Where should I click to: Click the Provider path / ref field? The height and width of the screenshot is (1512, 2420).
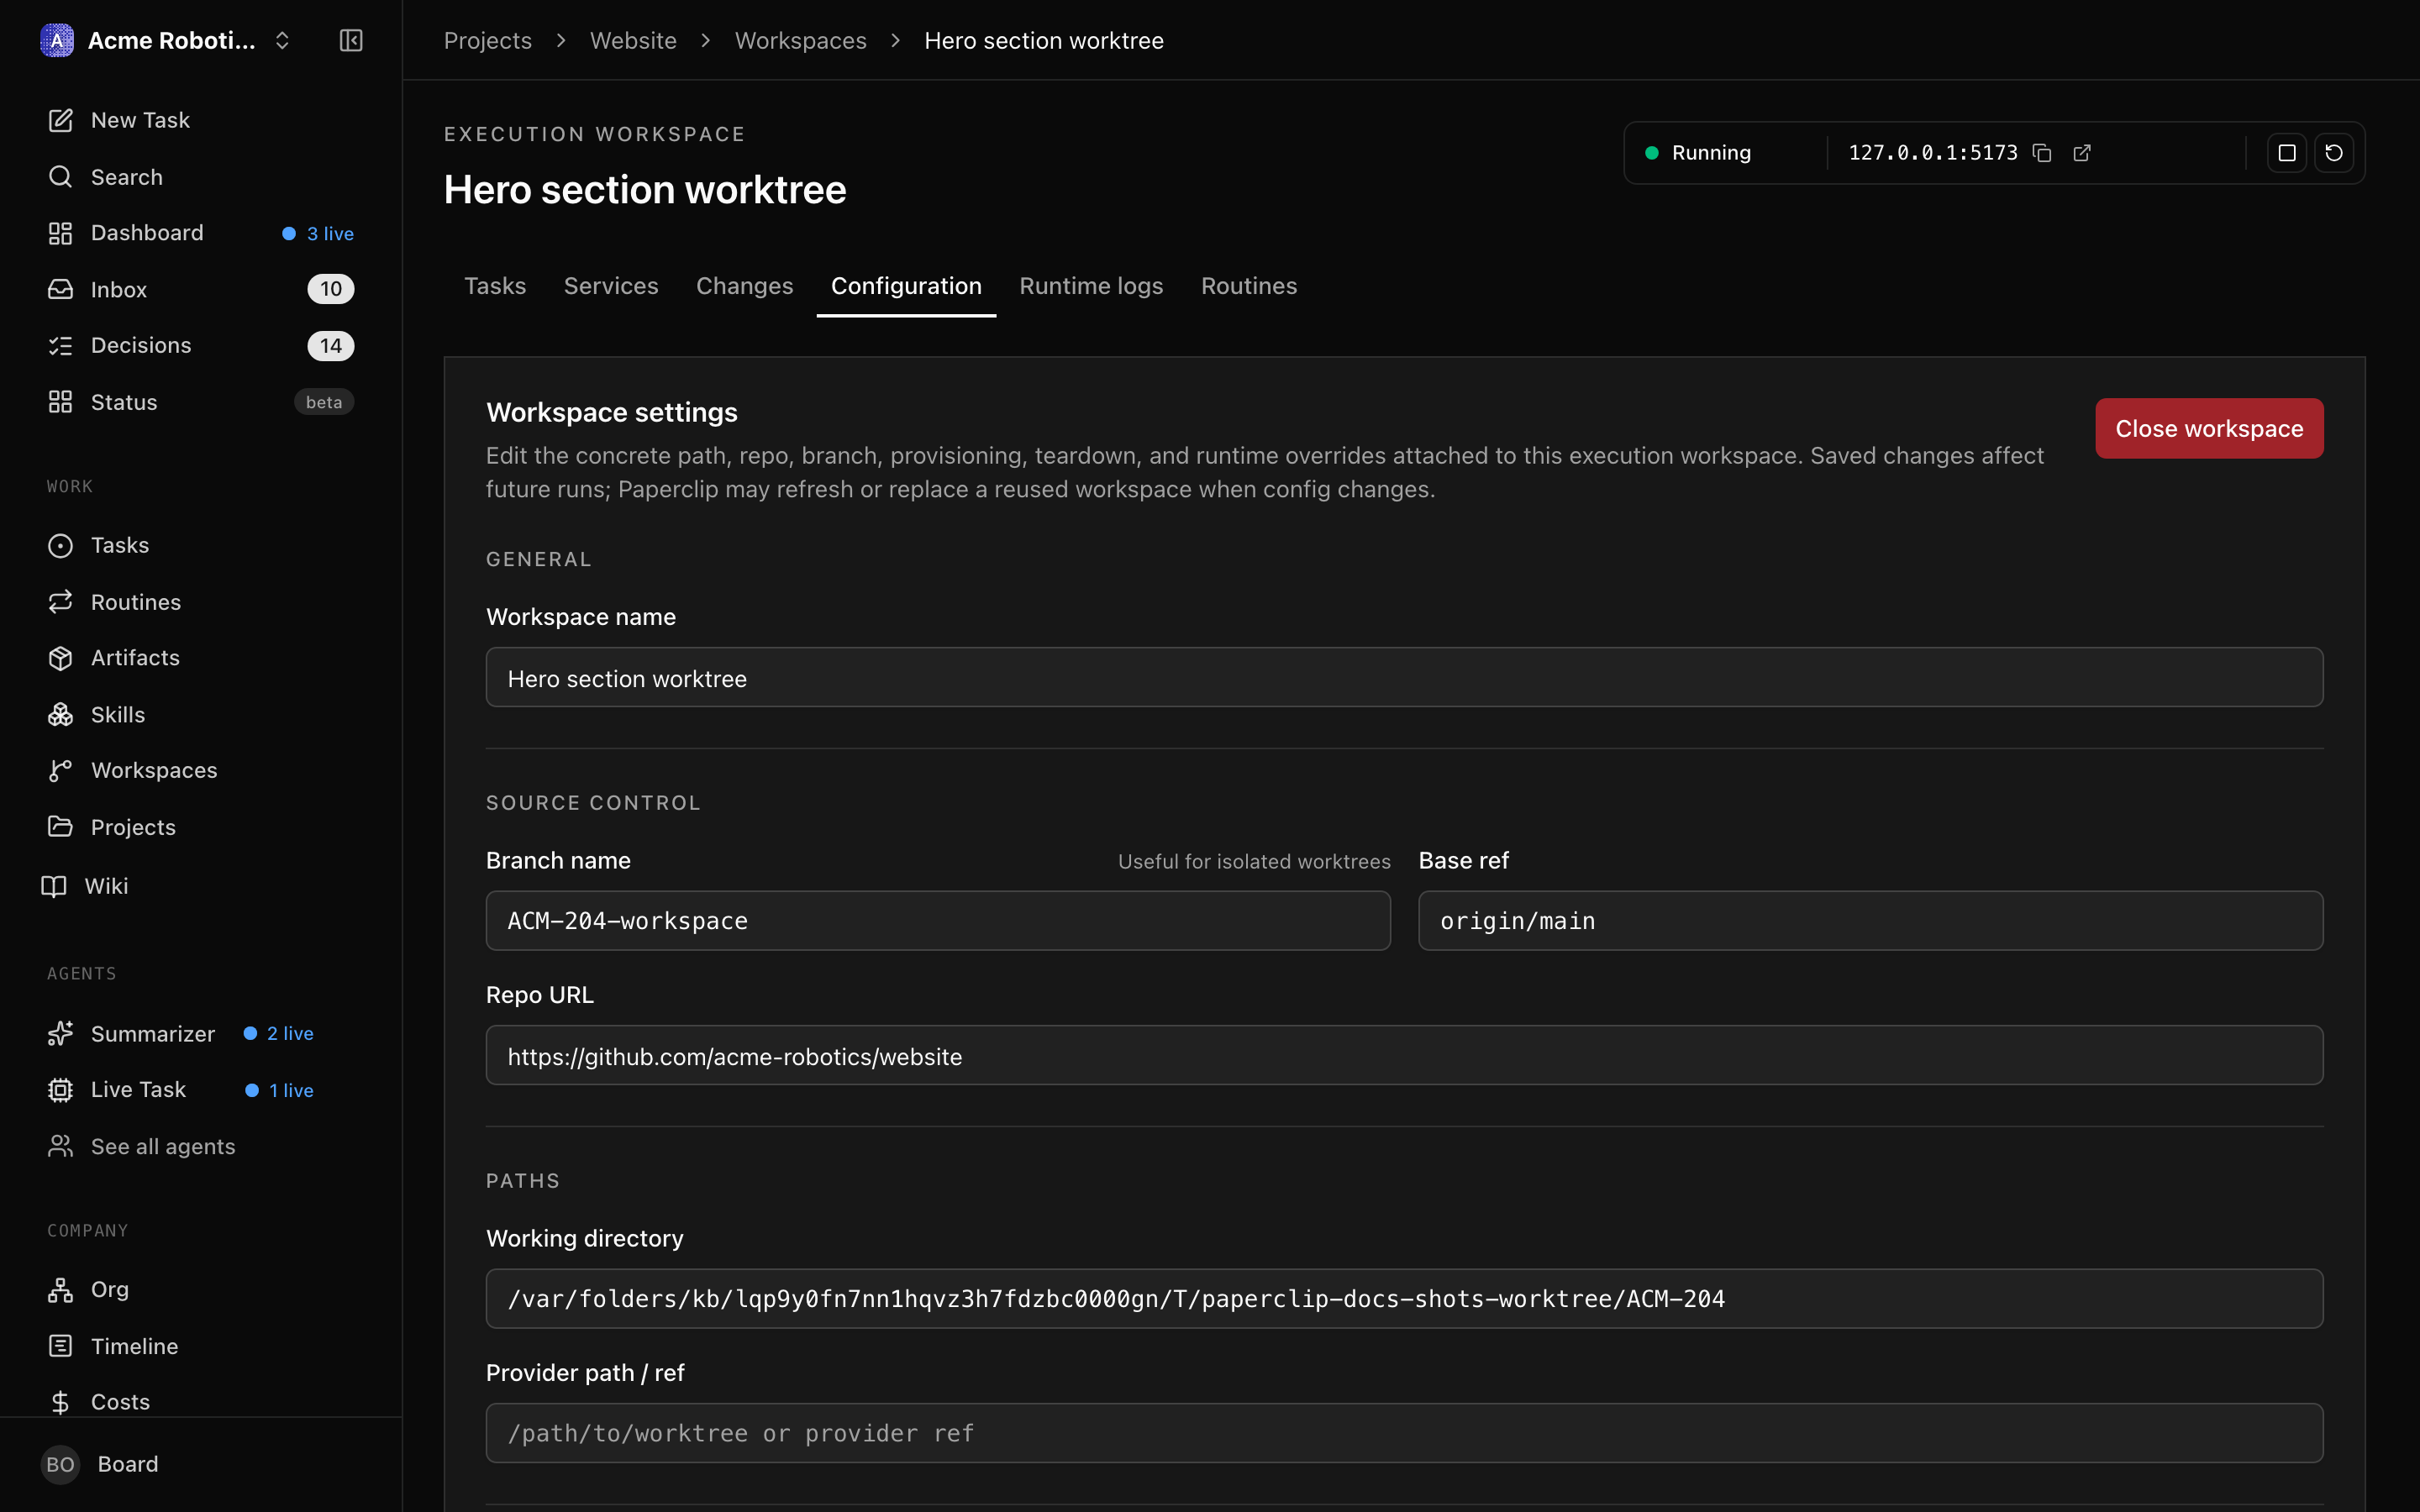(1404, 1433)
